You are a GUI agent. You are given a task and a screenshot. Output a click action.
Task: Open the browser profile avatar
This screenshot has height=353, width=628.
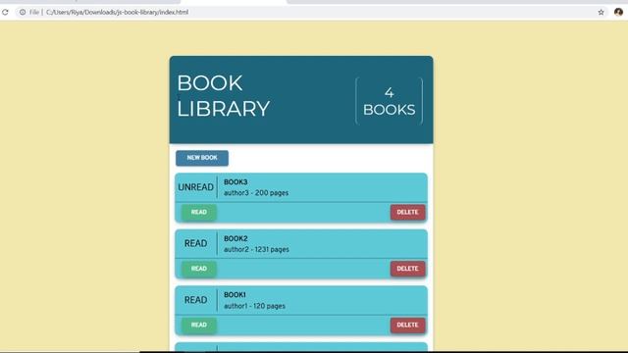click(x=618, y=12)
